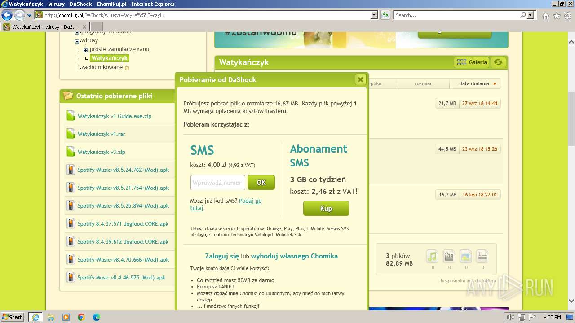Viewport: 575px width, 323px height.
Task: Click the 16,7 MB file size cell
Action: (x=447, y=195)
